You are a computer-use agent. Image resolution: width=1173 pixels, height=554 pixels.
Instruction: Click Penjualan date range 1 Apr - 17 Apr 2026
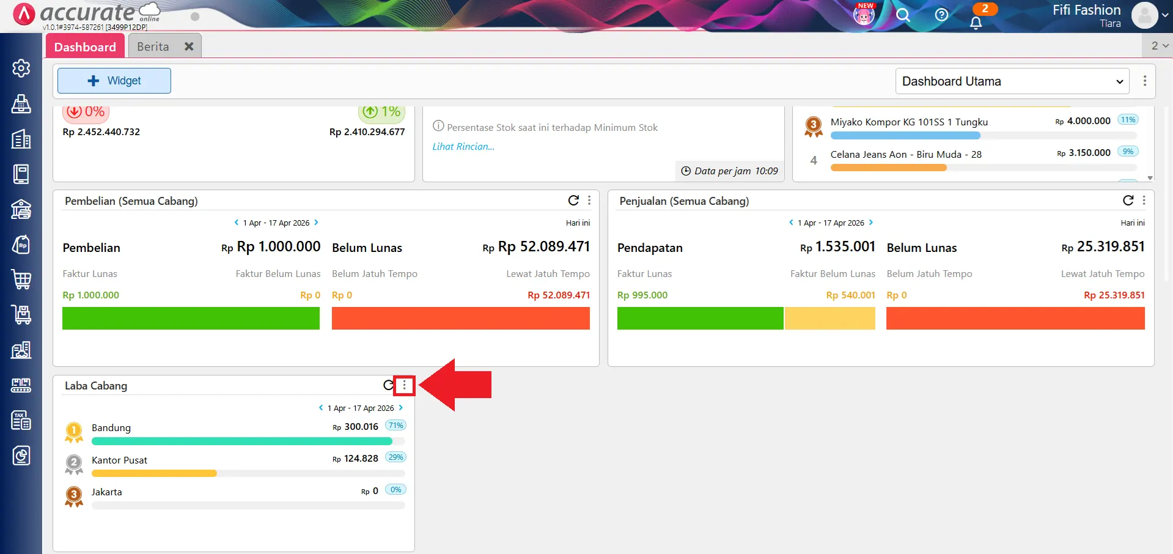[x=831, y=223]
